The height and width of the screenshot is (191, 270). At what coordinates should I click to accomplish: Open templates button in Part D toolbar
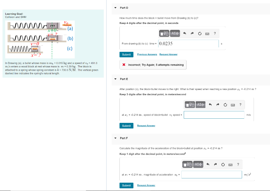click(x=164, y=33)
